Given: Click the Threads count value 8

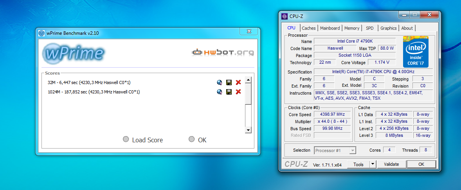Looking at the screenshot, I should [425, 150].
